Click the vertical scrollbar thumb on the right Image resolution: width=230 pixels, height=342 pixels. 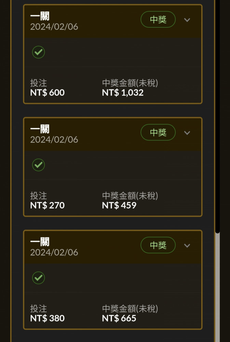pyautogui.click(x=217, y=117)
